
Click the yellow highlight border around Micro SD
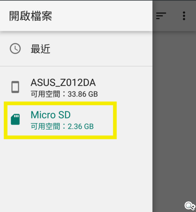60,103
